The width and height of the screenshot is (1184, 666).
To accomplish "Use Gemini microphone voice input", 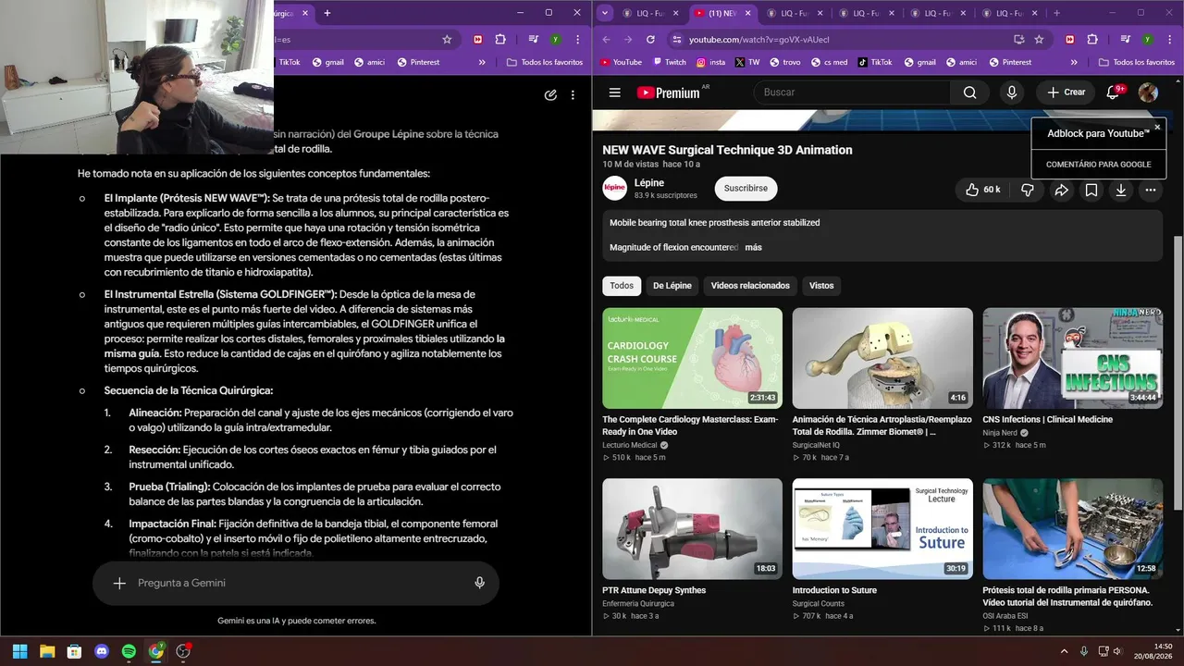I will click(x=479, y=583).
